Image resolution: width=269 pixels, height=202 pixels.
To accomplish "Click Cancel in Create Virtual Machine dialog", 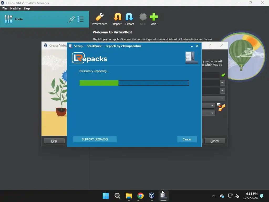I will (215, 141).
